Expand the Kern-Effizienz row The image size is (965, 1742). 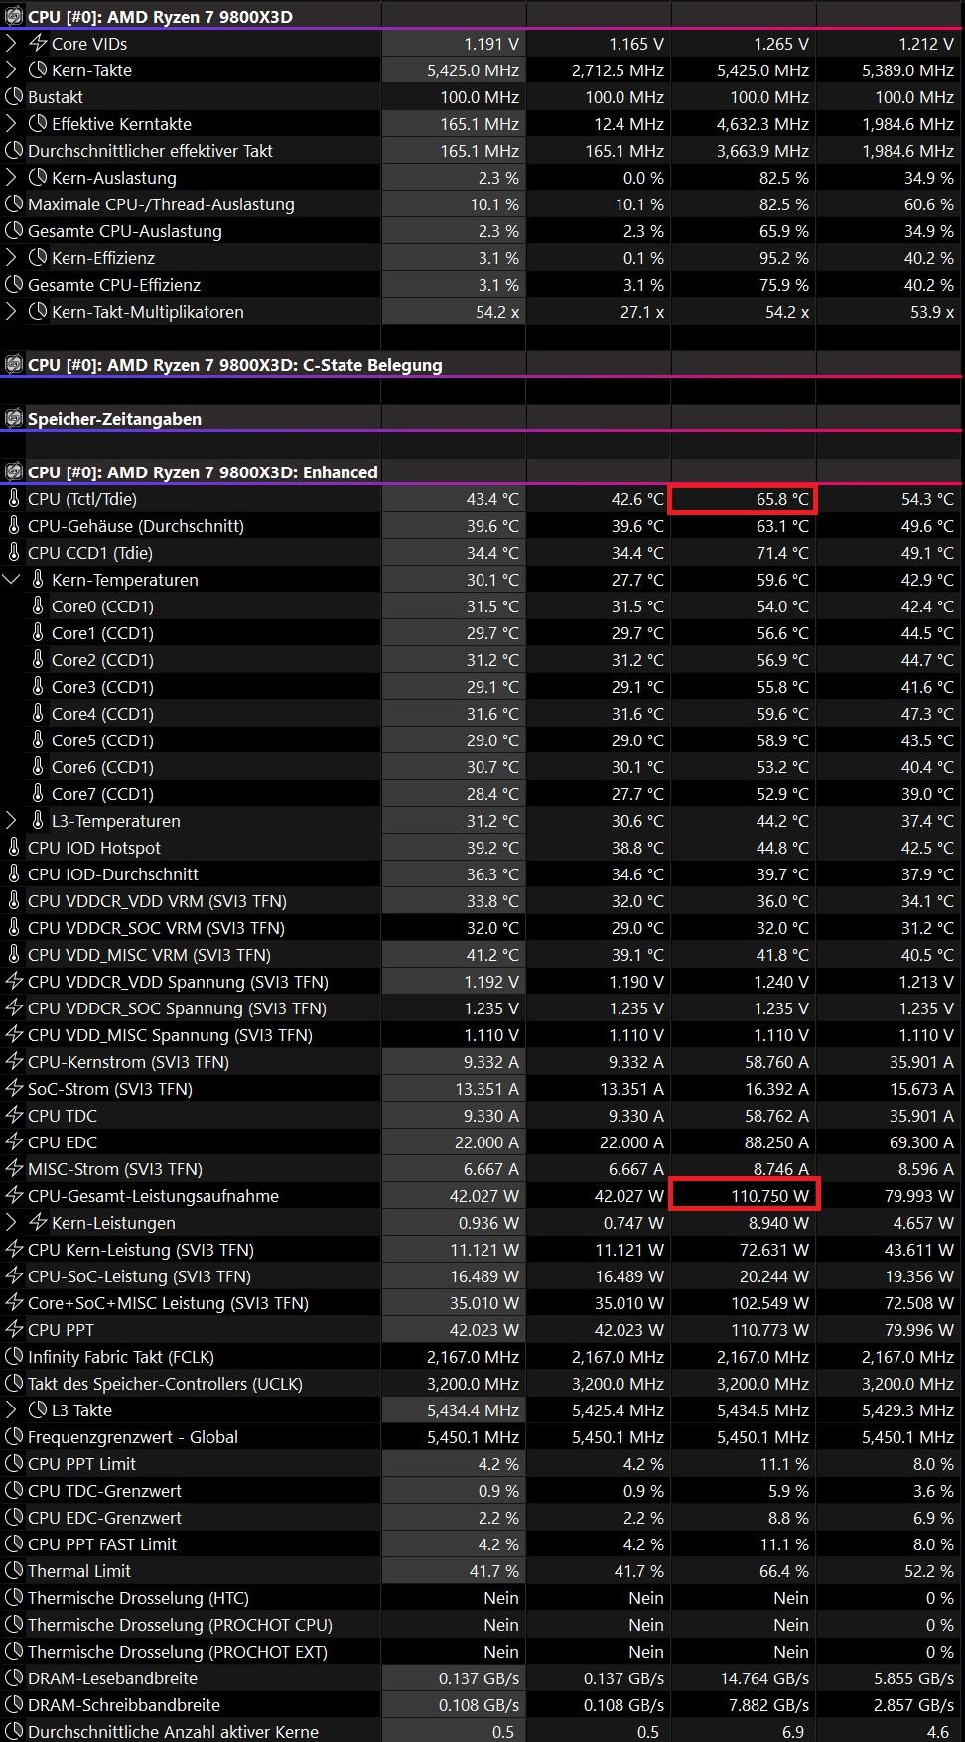click(11, 258)
